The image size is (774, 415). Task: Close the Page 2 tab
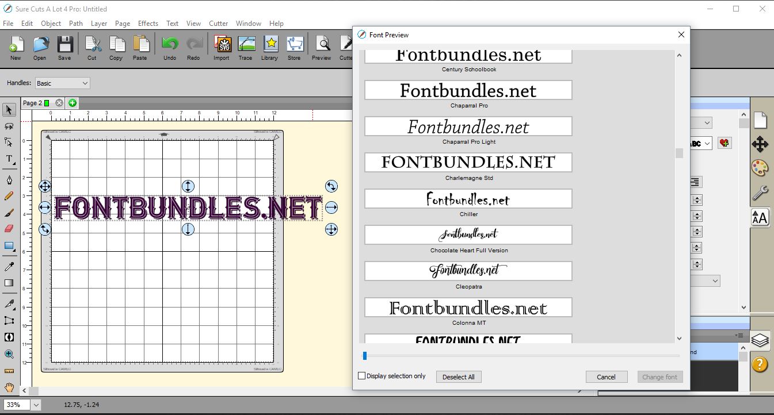click(x=59, y=103)
